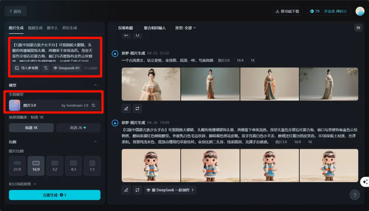Screen dimensions: 369x211
Task: Open fourth 古风美女 image thumbnail
Action: [x=329, y=84]
